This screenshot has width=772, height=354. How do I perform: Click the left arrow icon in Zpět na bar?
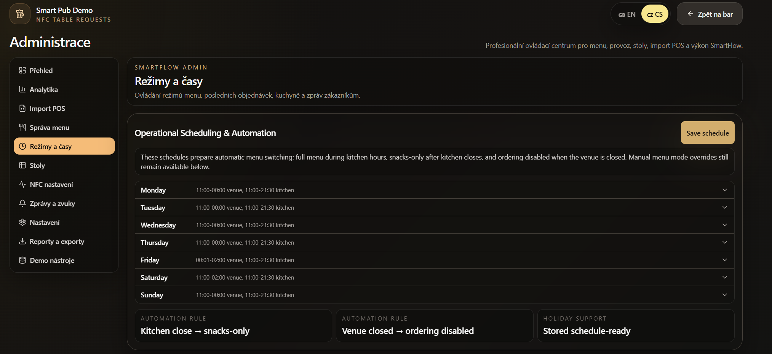(x=690, y=14)
